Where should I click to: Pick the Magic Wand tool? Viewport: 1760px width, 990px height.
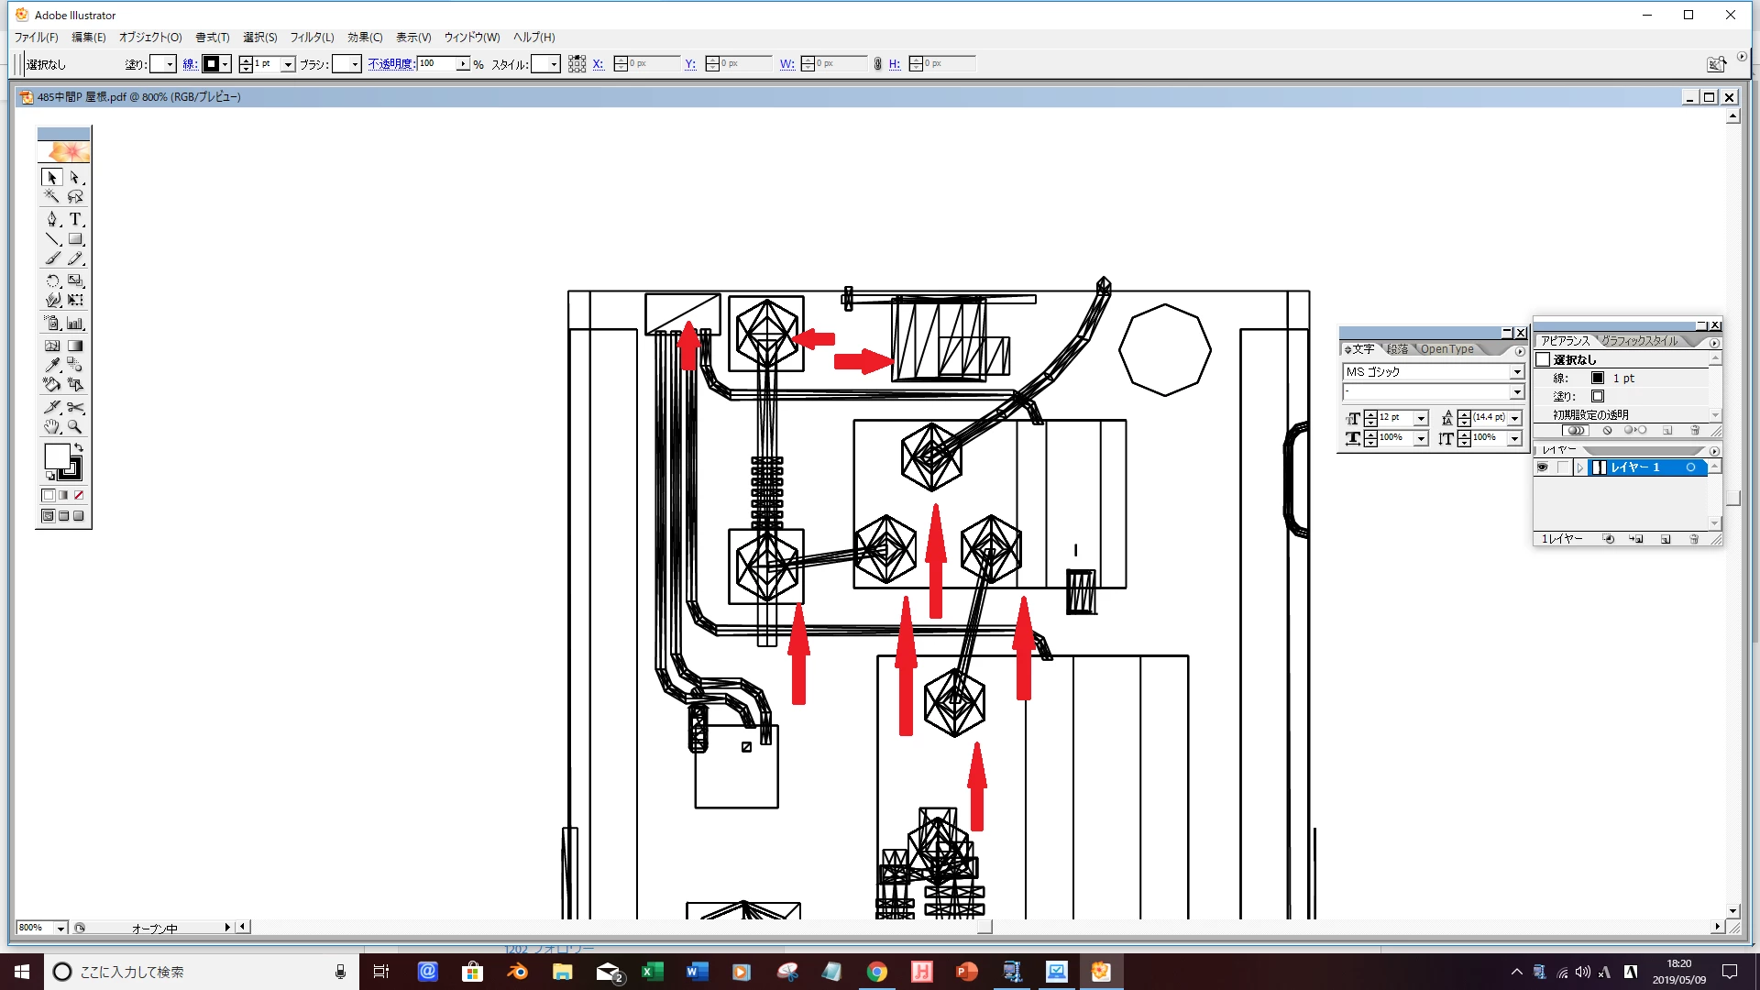pyautogui.click(x=52, y=197)
